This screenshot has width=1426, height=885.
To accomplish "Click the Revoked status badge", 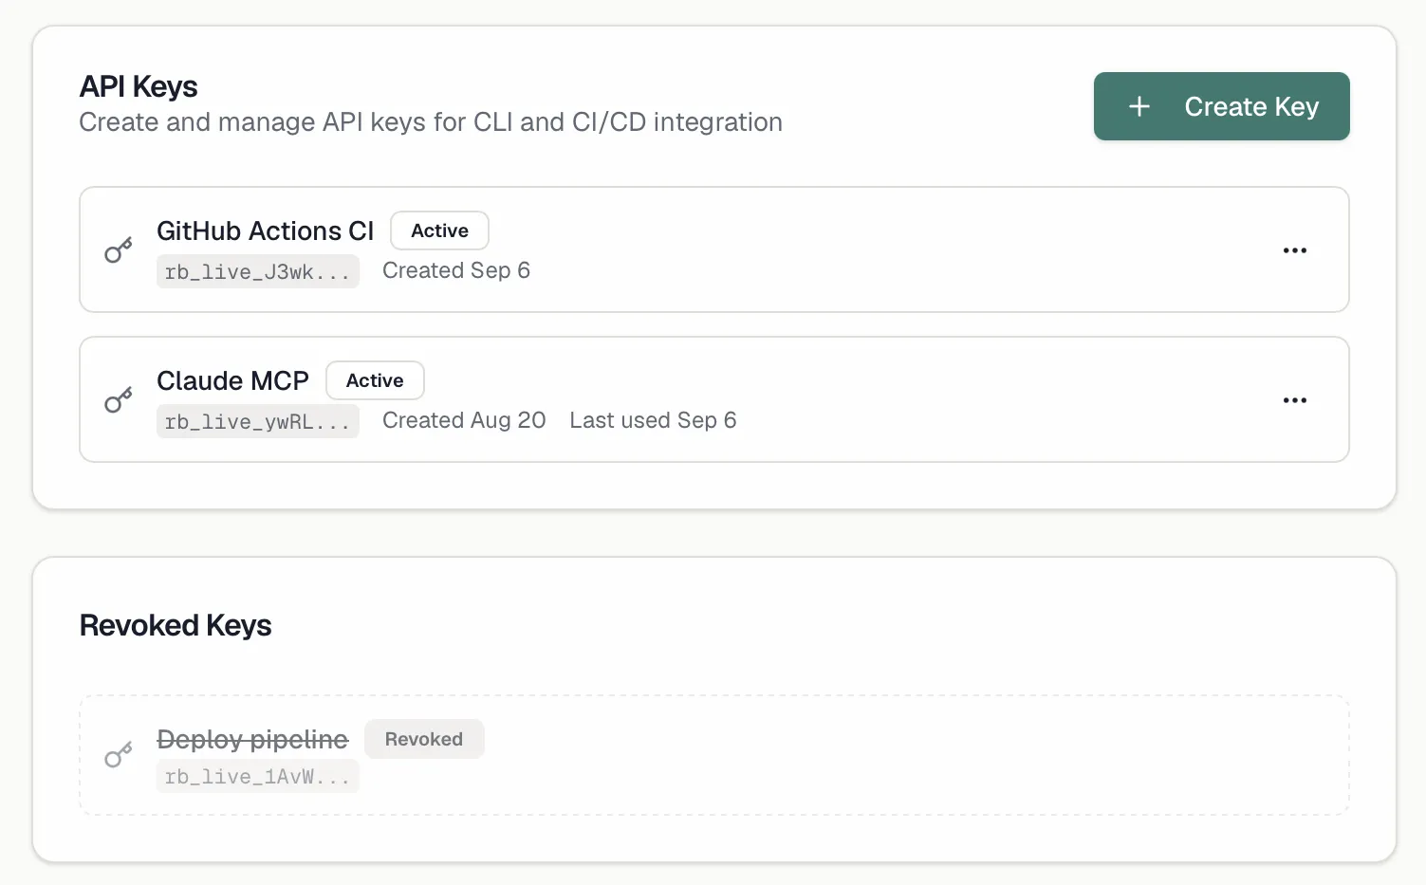I will (x=424, y=739).
